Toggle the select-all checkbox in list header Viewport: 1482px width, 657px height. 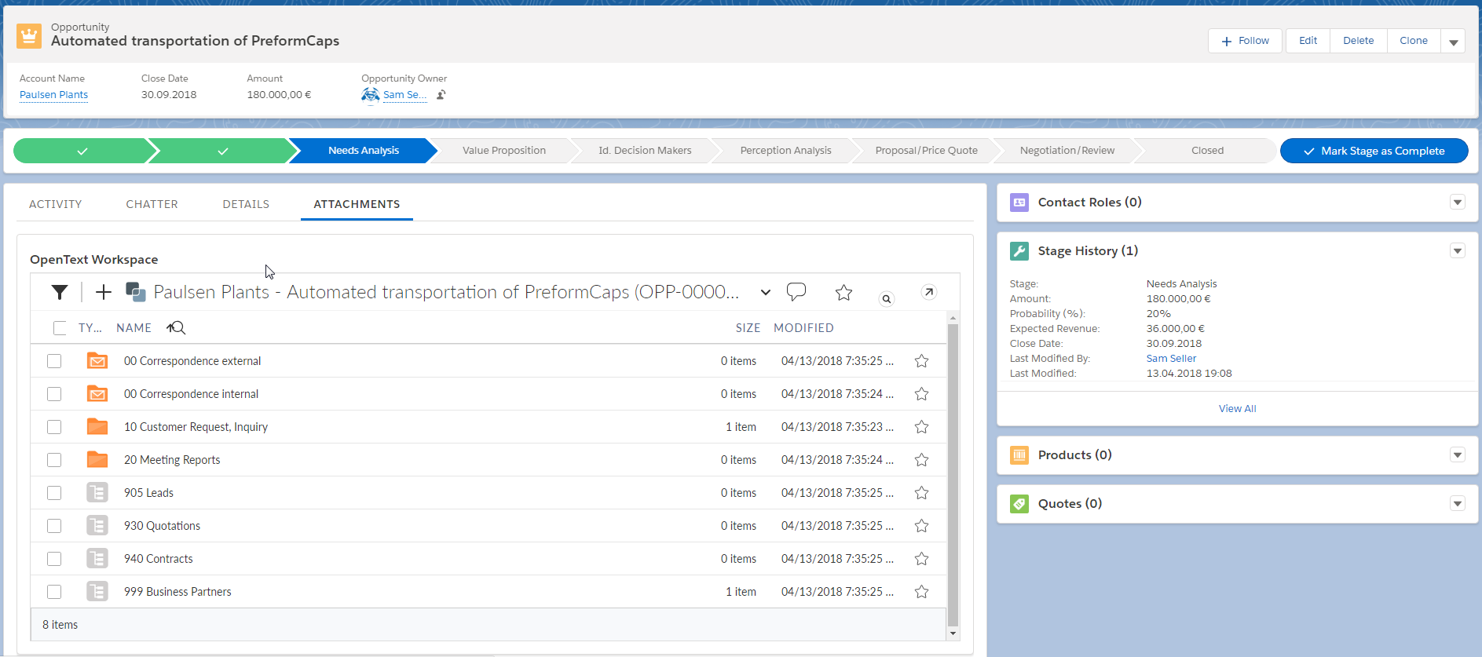click(60, 328)
